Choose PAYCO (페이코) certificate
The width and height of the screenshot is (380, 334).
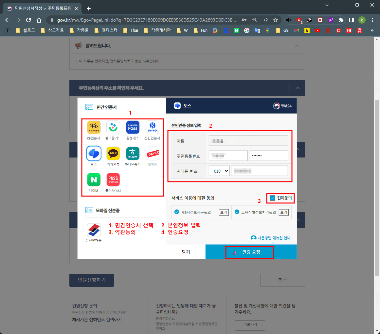coord(152,154)
